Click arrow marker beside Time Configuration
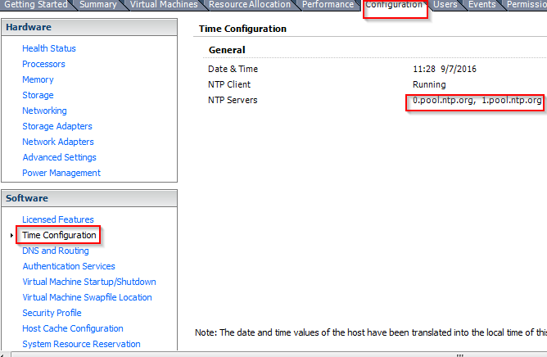The height and width of the screenshot is (357, 547). click(11, 236)
